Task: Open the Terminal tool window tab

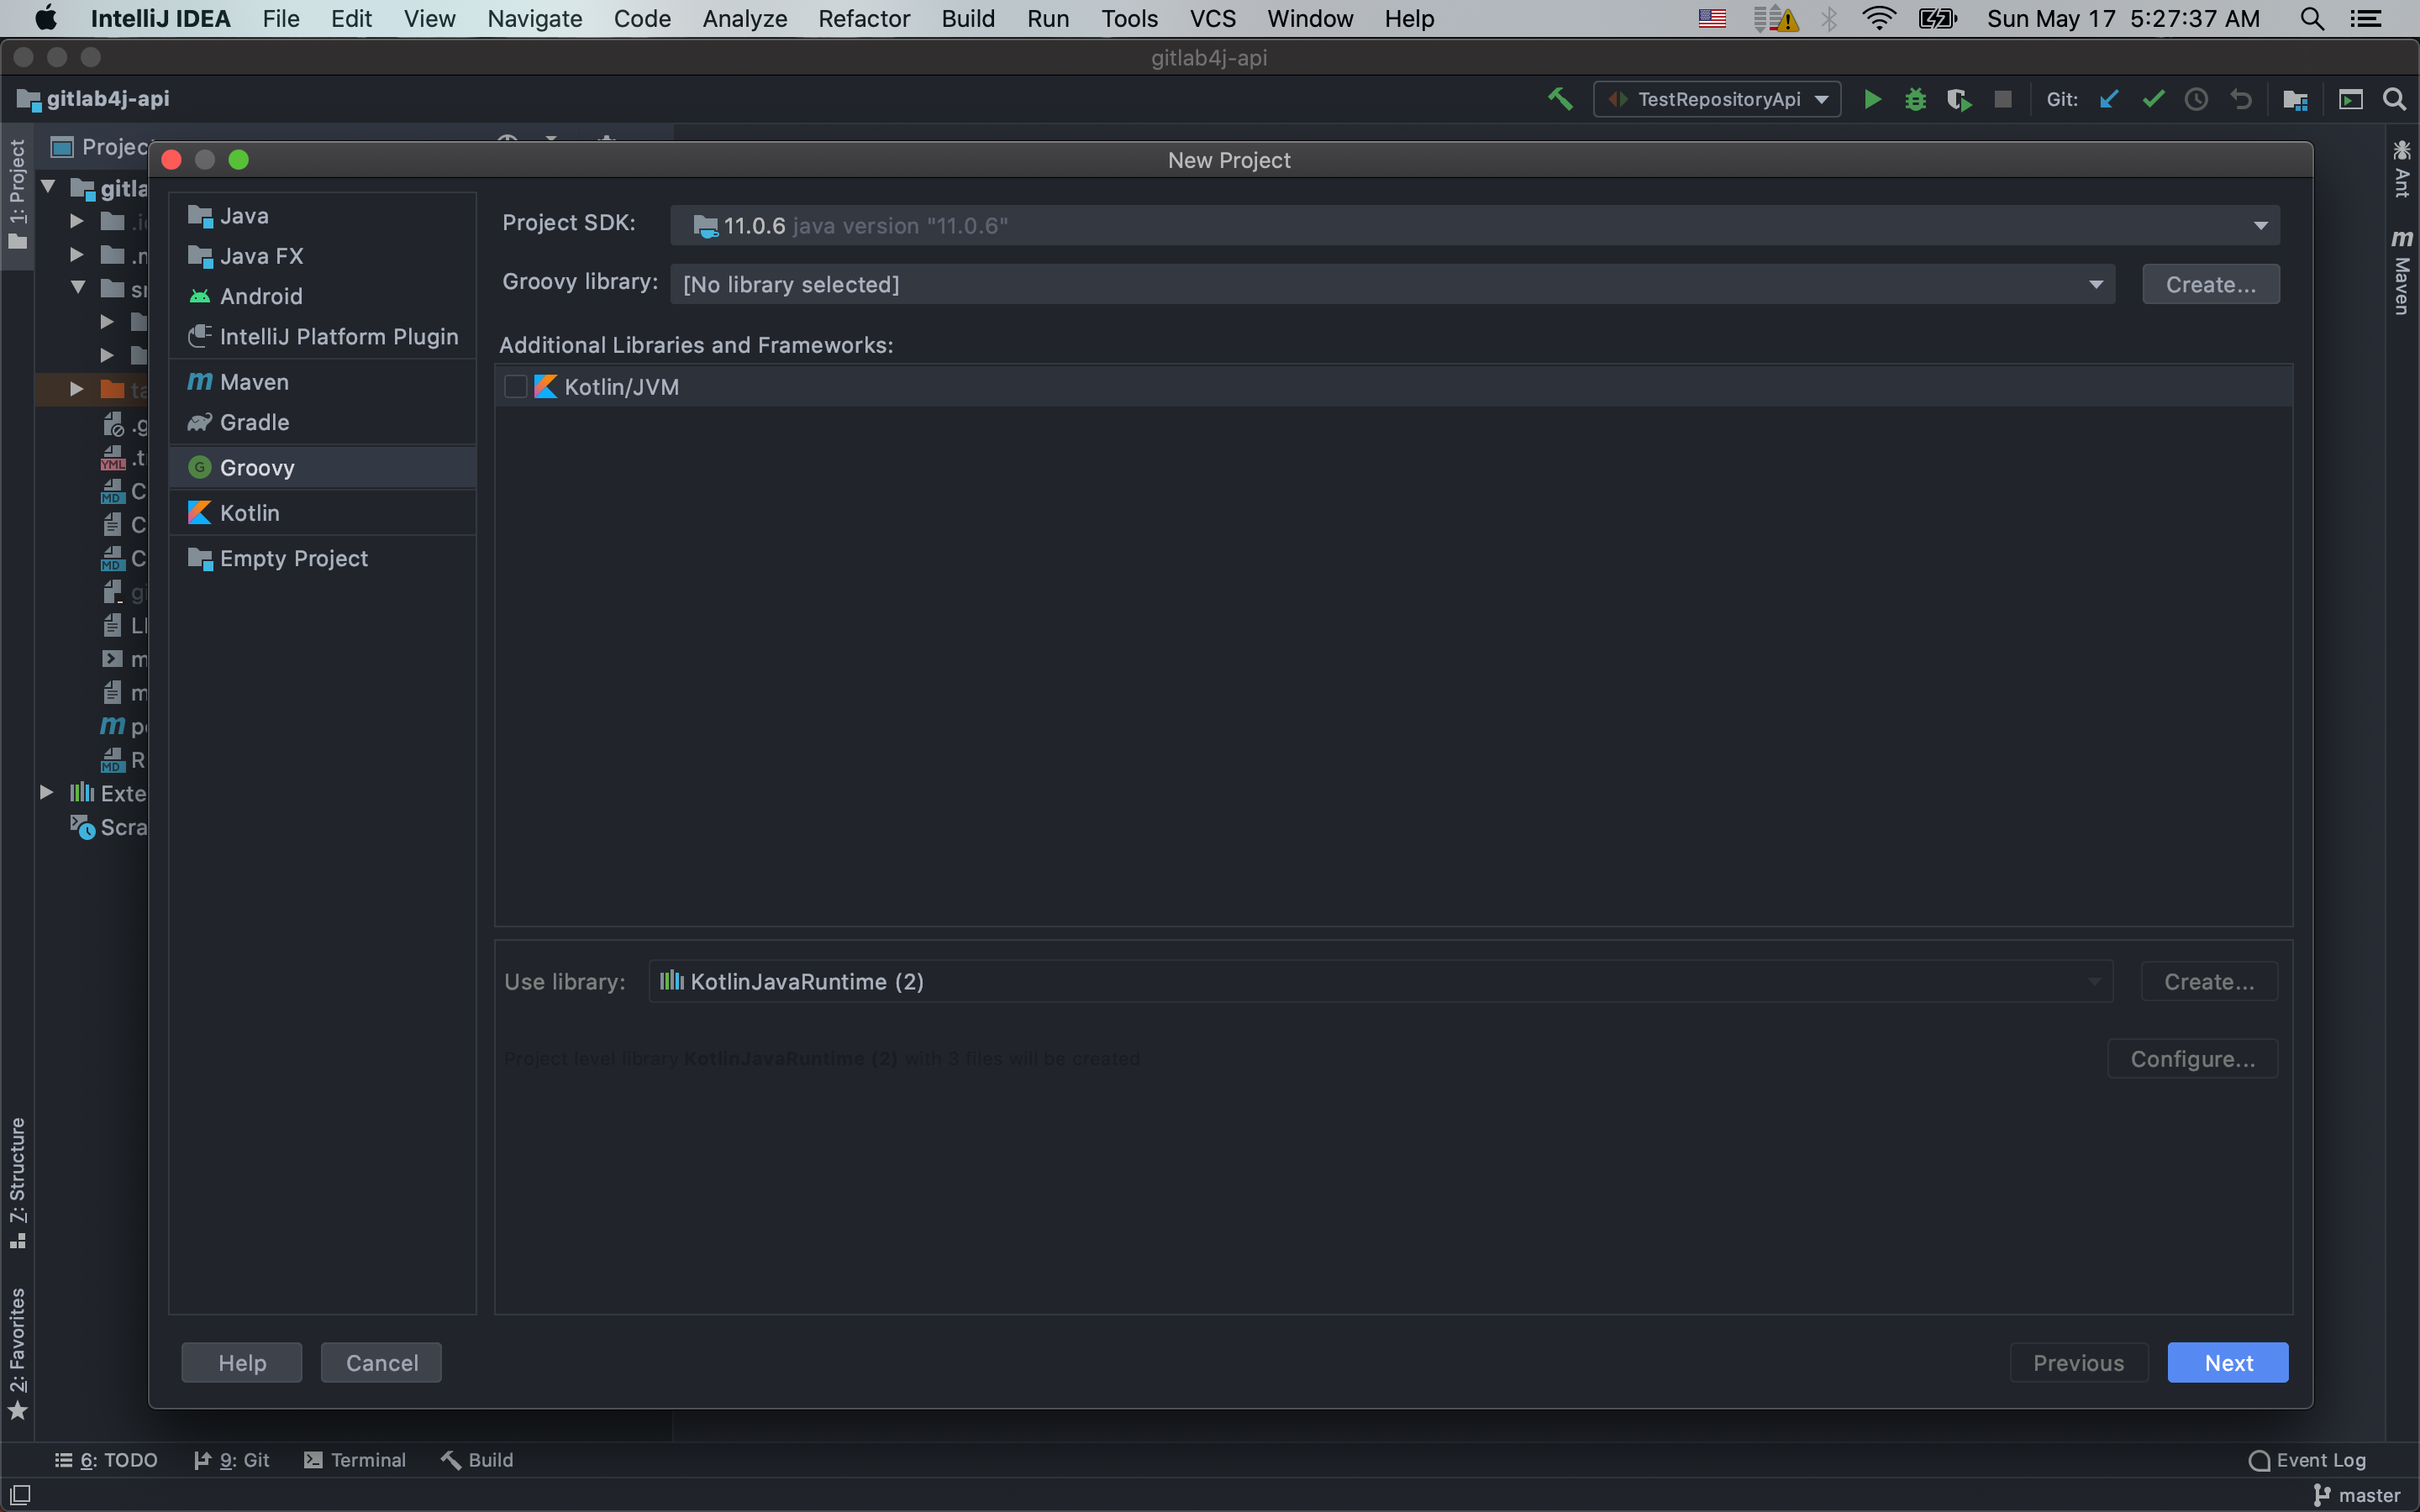Action: coord(355,1460)
